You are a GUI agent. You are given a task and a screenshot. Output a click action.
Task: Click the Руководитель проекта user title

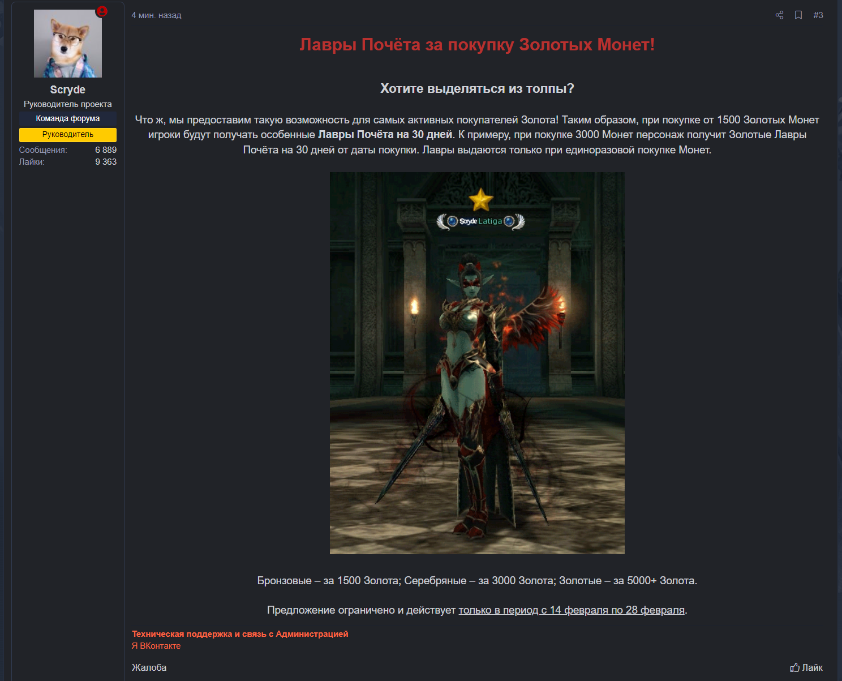pos(68,104)
